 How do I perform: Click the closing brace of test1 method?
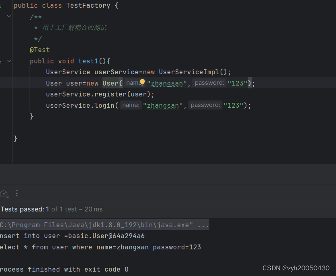(x=32, y=117)
